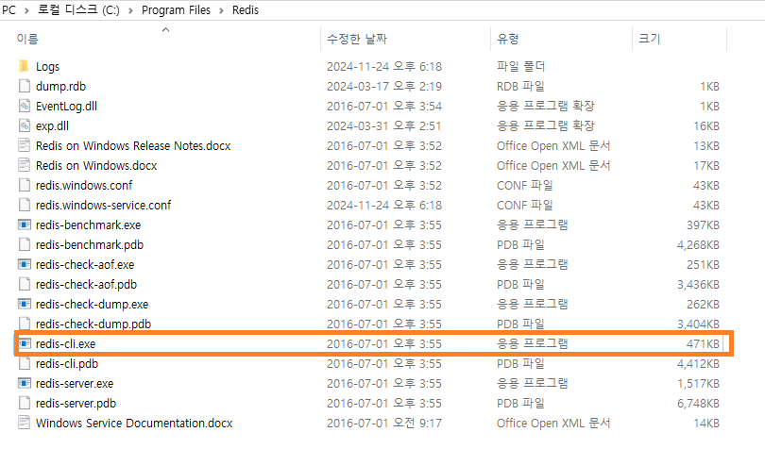Expand the breadcrumb chevron after PC

pos(26,10)
